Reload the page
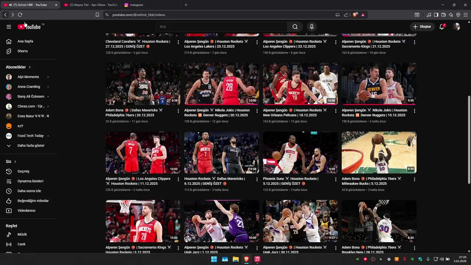Viewport: 471px width, 265px height. click(x=20, y=15)
